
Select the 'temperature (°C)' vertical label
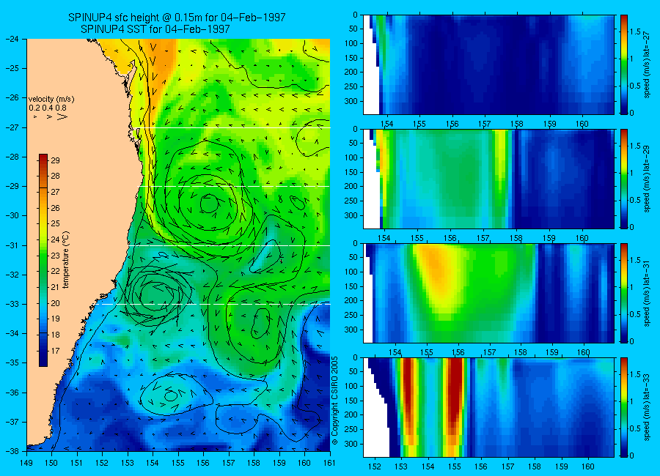pyautogui.click(x=66, y=260)
